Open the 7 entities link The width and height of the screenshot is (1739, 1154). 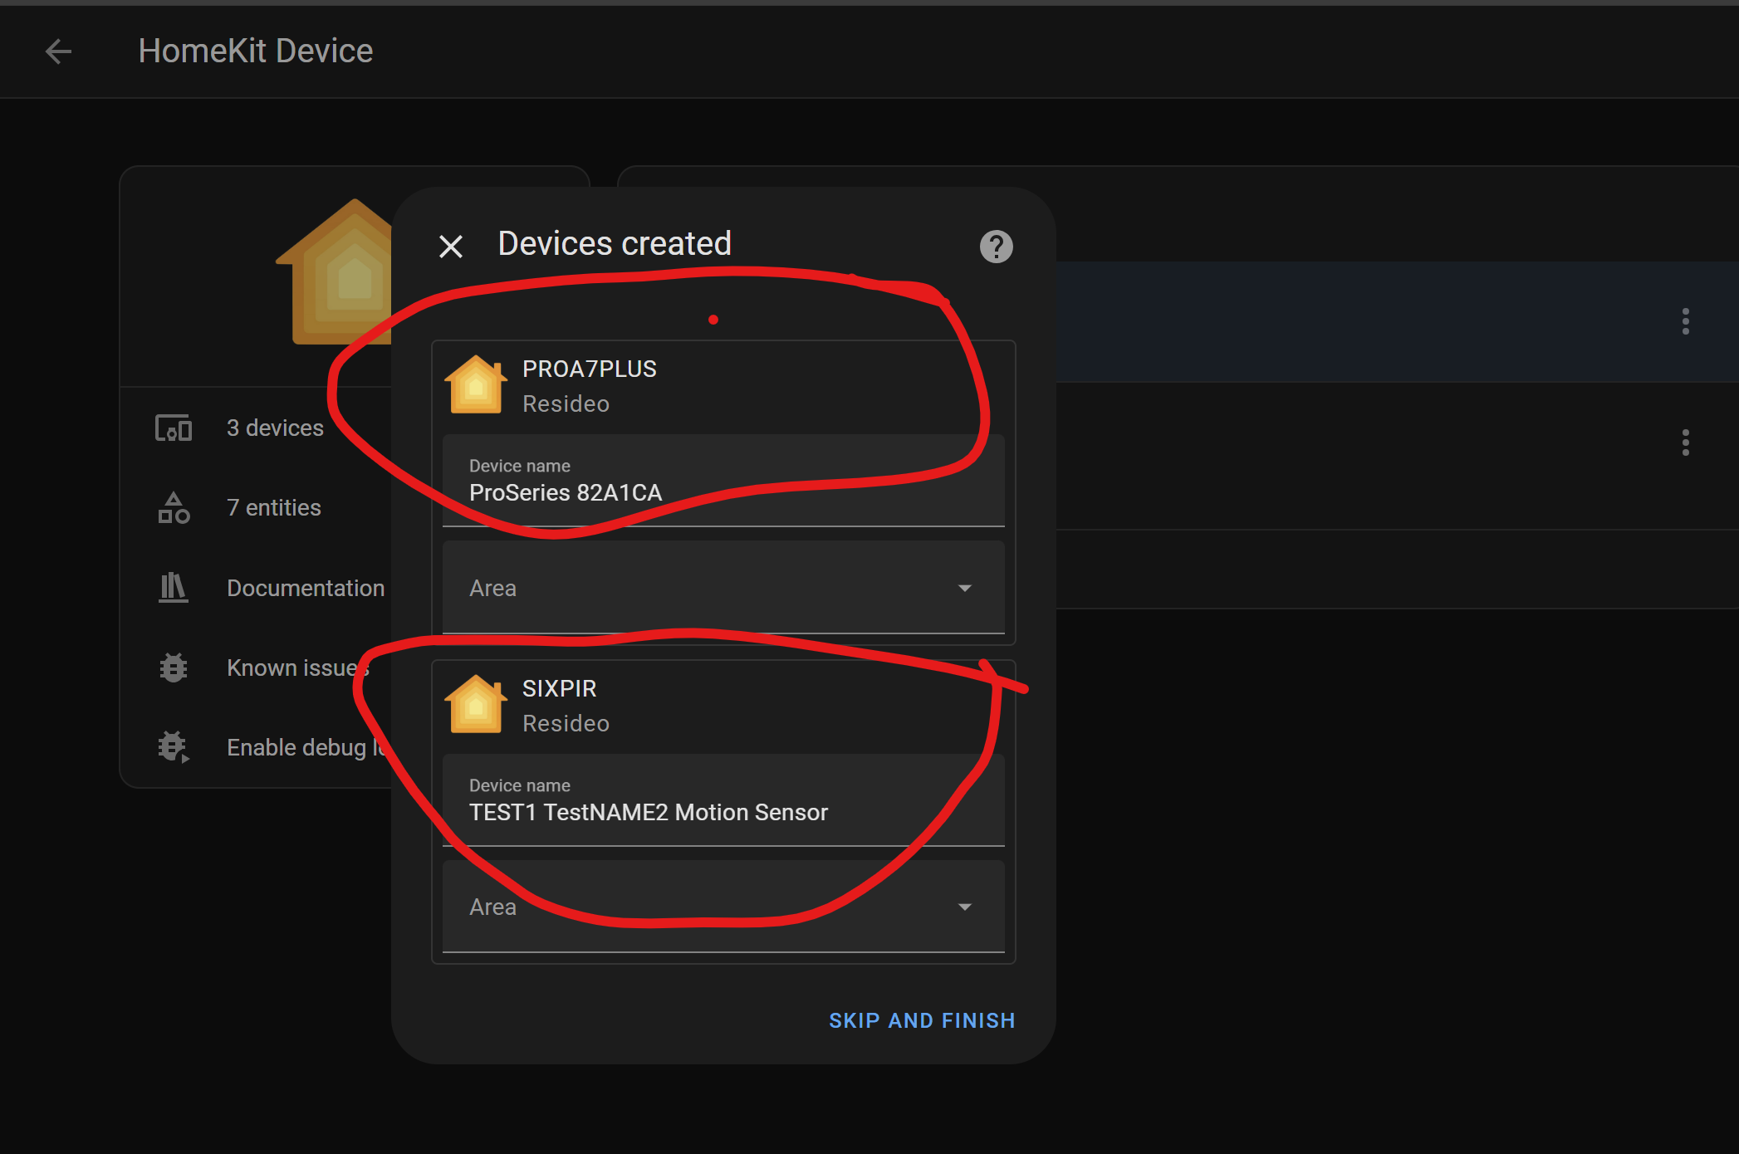(273, 507)
